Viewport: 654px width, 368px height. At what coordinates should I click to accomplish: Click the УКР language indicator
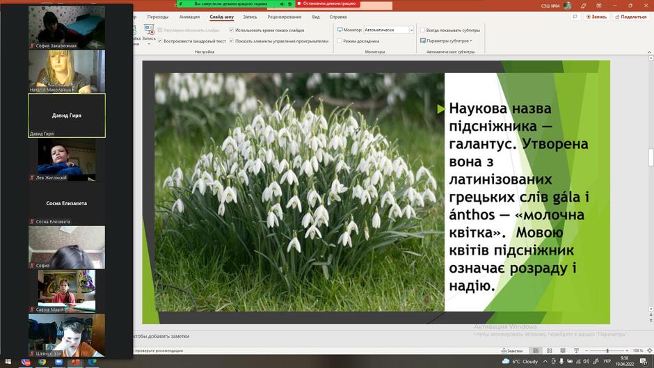[x=607, y=361]
